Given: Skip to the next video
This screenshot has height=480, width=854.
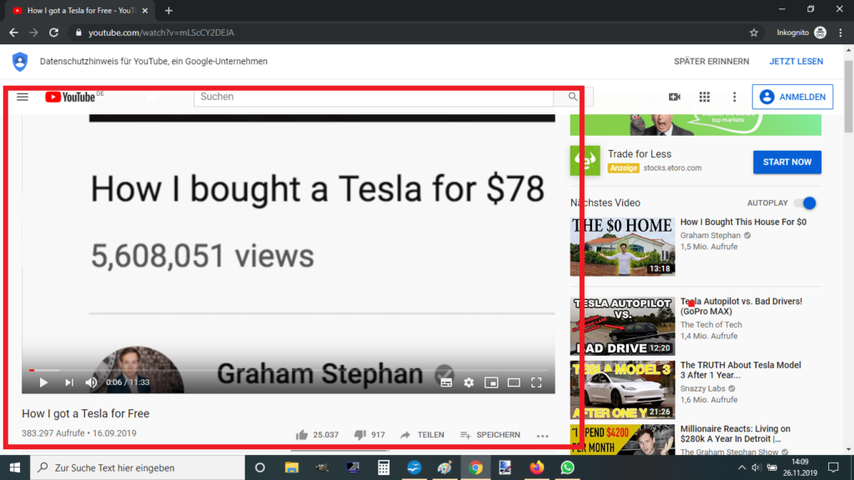Looking at the screenshot, I should (69, 382).
